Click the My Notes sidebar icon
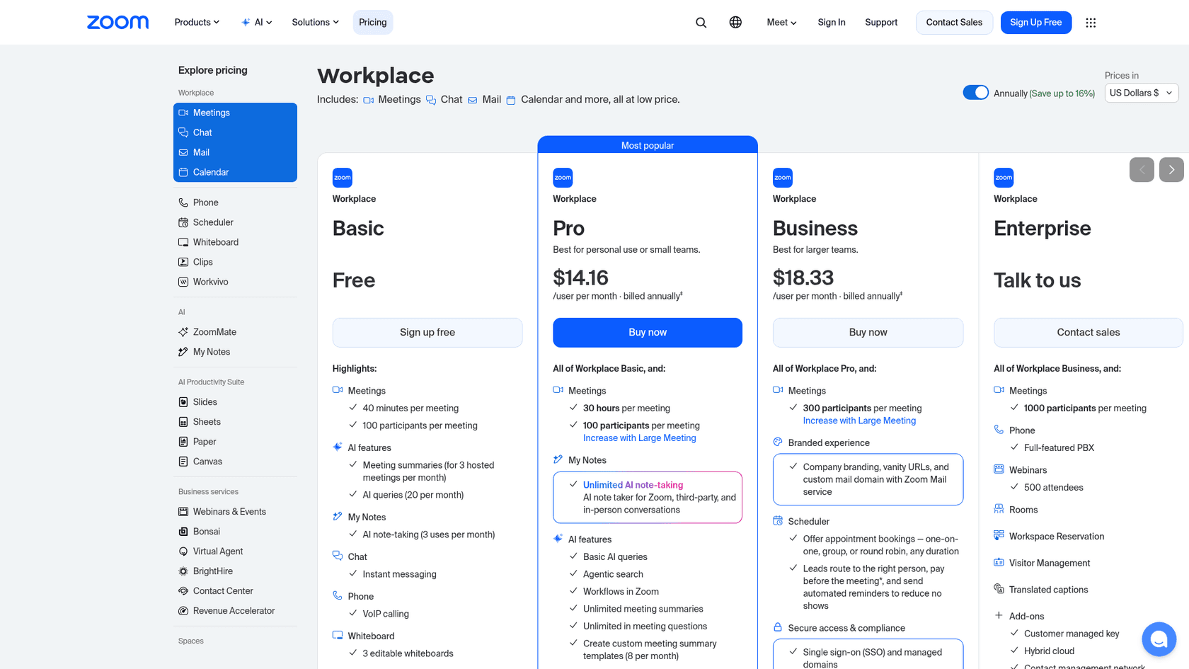 pyautogui.click(x=183, y=352)
